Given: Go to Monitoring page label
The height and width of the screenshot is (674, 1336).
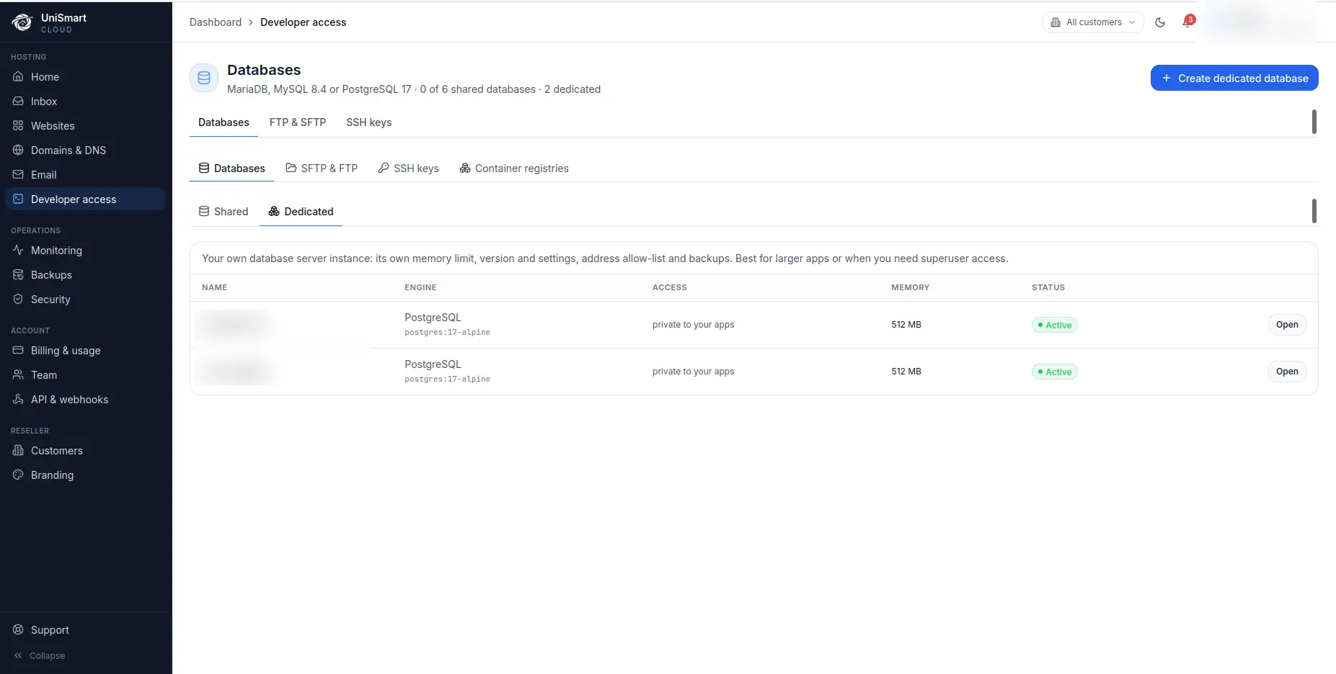Looking at the screenshot, I should tap(56, 251).
